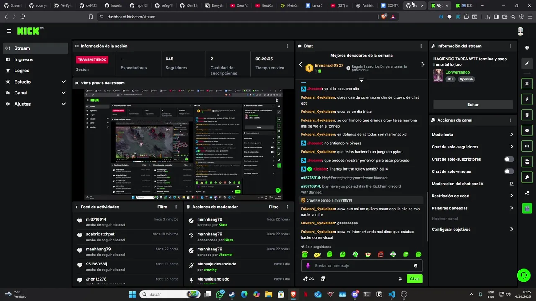The image size is (536, 301).
Task: Open the Información del stream options menu
Action: click(510, 46)
